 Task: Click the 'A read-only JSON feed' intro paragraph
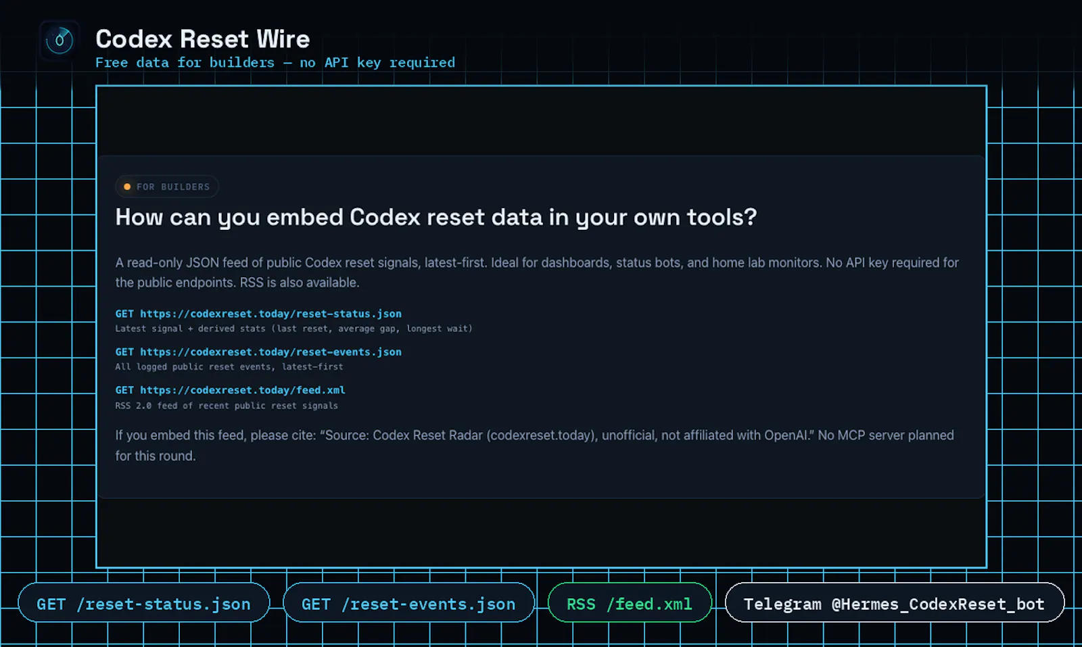(x=537, y=272)
